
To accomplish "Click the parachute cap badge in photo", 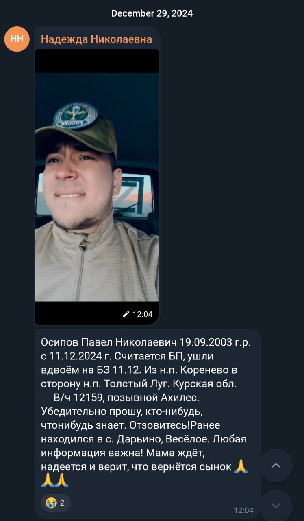I will pos(76,116).
